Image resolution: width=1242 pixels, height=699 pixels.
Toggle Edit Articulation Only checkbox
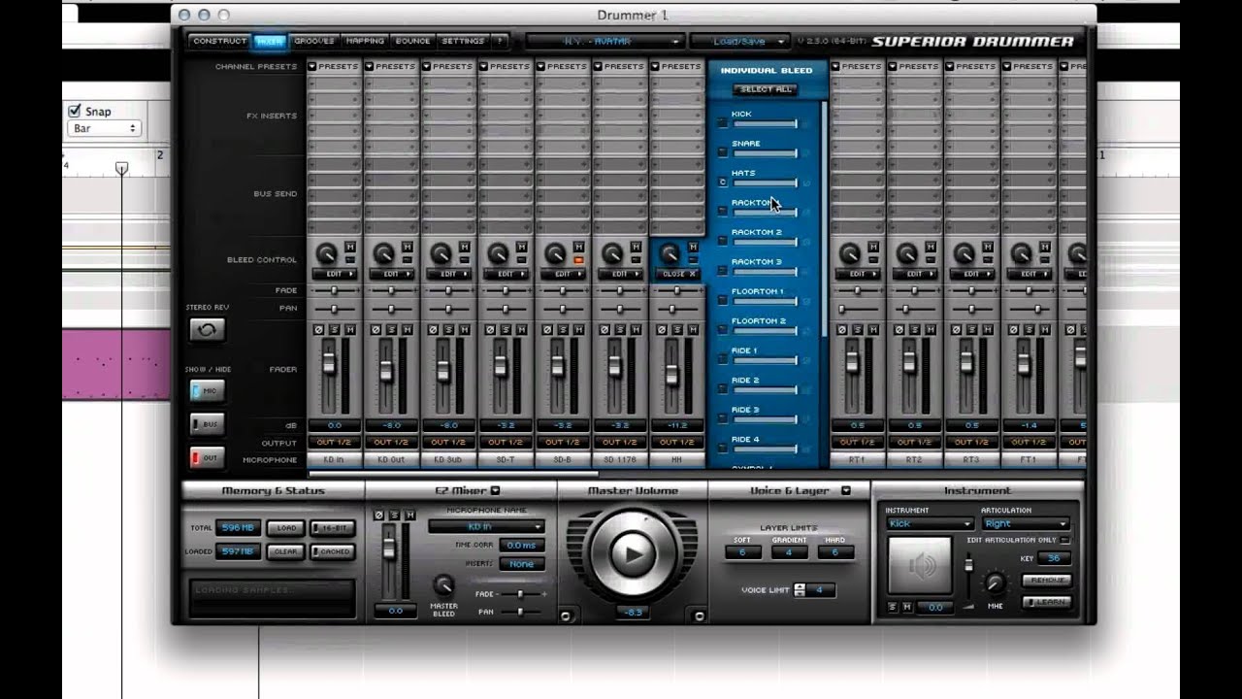click(x=1065, y=540)
